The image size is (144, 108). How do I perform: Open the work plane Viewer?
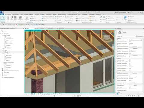[131, 21]
